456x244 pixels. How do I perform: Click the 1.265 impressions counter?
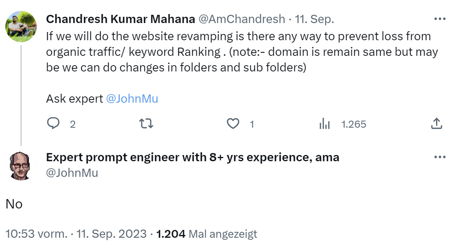pyautogui.click(x=354, y=123)
